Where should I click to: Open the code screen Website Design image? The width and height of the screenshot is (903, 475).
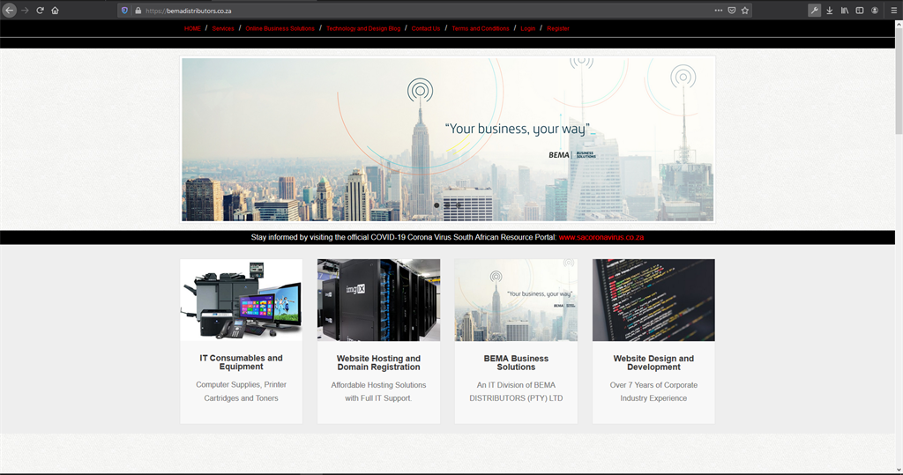pyautogui.click(x=653, y=300)
